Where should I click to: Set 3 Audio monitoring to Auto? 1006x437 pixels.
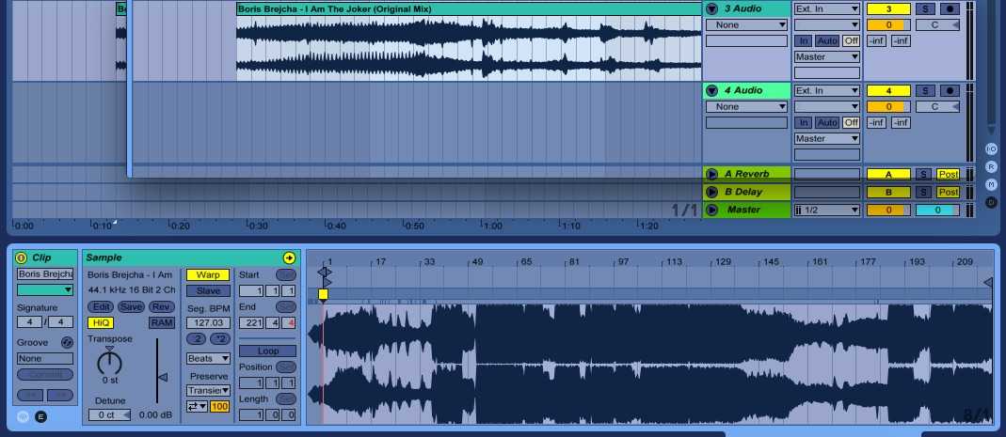[x=827, y=41]
